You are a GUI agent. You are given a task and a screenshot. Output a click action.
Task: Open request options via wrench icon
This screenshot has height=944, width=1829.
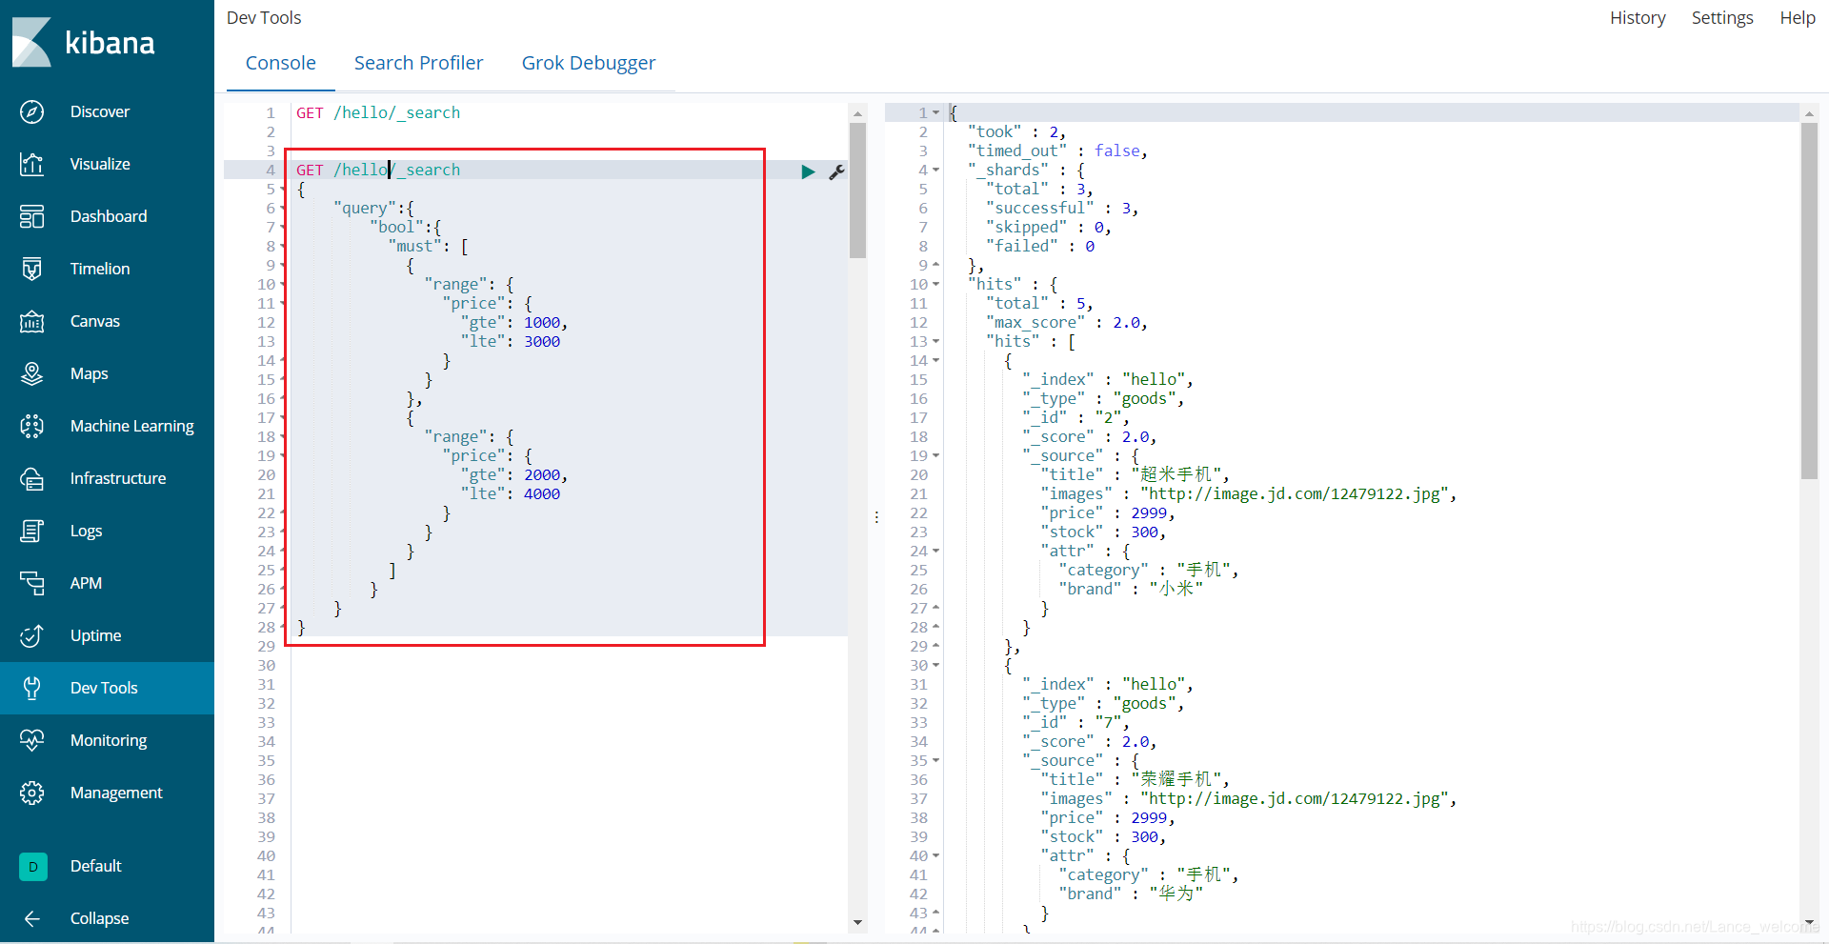point(836,171)
